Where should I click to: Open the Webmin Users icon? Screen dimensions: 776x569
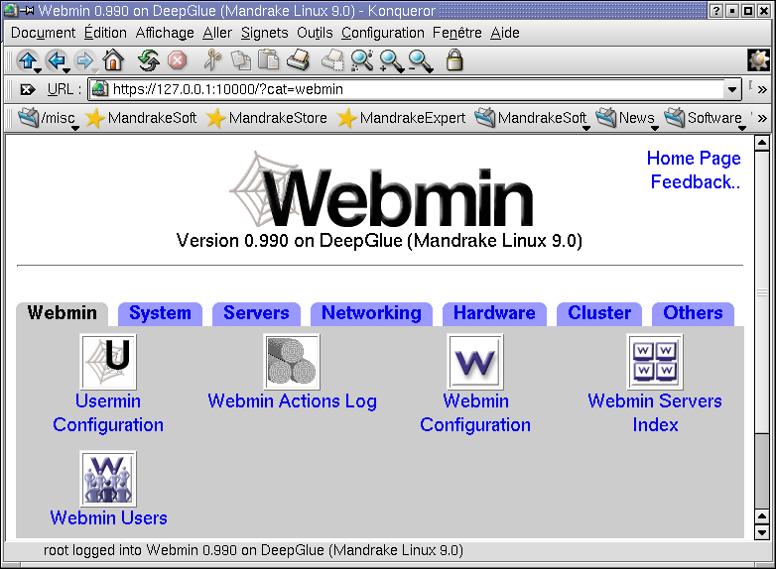click(108, 479)
